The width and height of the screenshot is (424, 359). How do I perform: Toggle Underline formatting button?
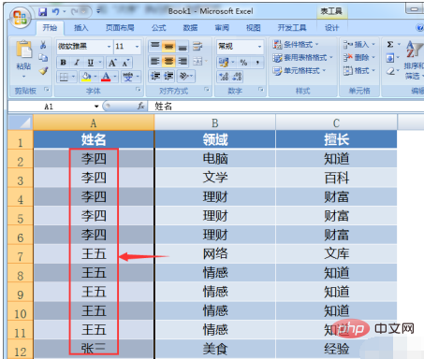[x=91, y=63]
